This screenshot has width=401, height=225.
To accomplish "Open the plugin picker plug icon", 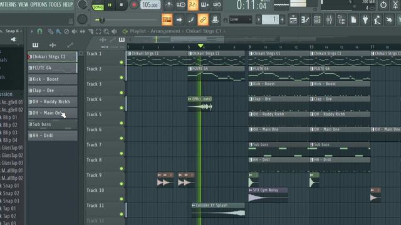I will coord(365,19).
